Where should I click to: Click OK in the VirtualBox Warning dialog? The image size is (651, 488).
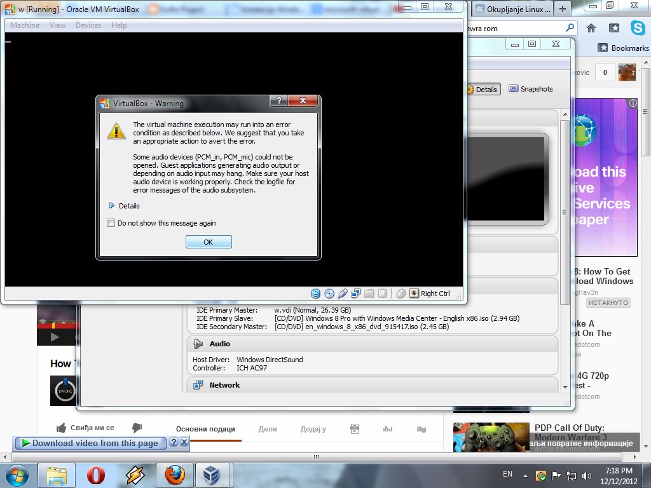coord(209,242)
